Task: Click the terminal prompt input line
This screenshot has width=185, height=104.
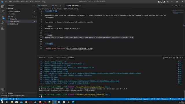Action: (111, 96)
